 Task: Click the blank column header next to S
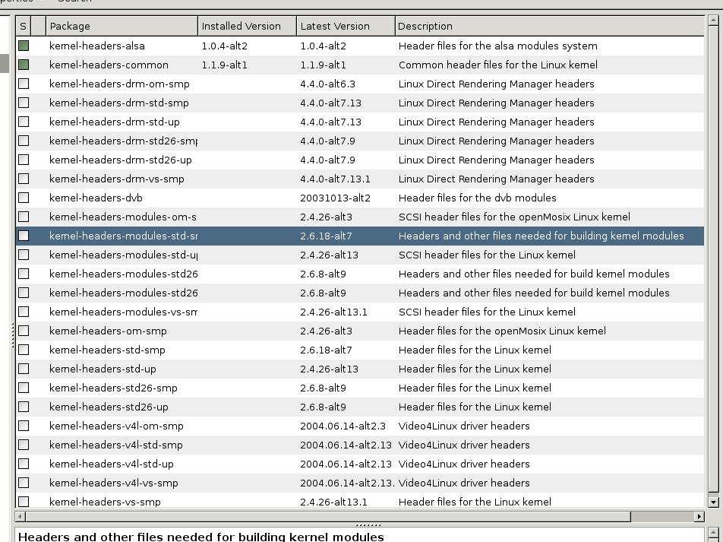pyautogui.click(x=38, y=26)
